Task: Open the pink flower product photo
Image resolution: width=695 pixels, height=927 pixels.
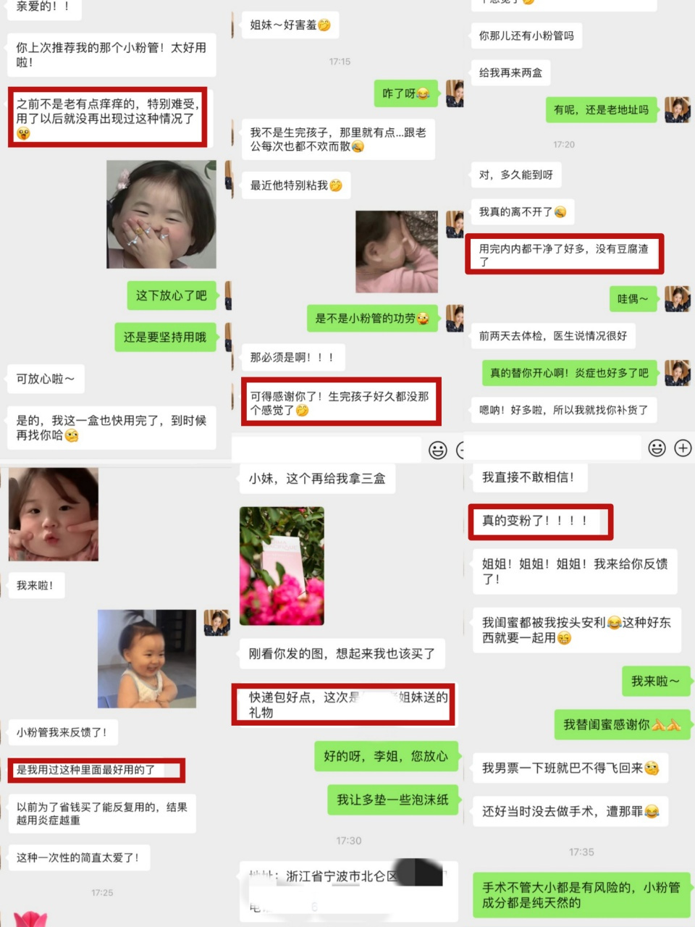Action: tap(282, 566)
